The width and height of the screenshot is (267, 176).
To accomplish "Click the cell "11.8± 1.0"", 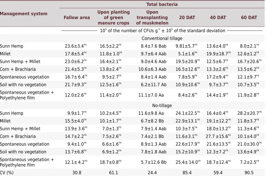I will pos(111,54).
